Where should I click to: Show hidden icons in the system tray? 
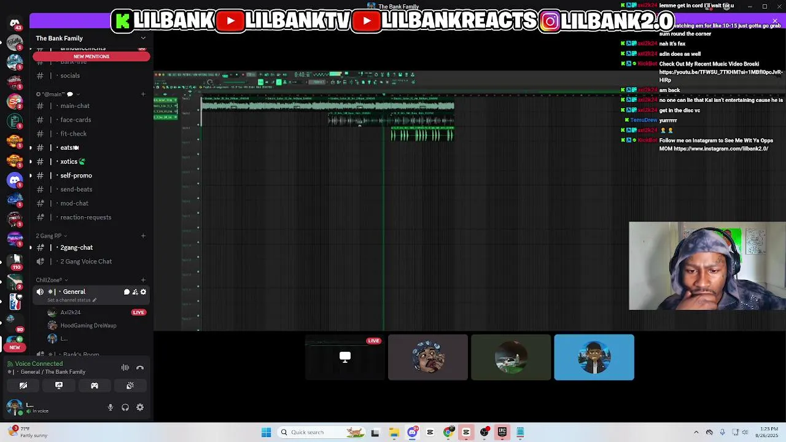click(696, 432)
